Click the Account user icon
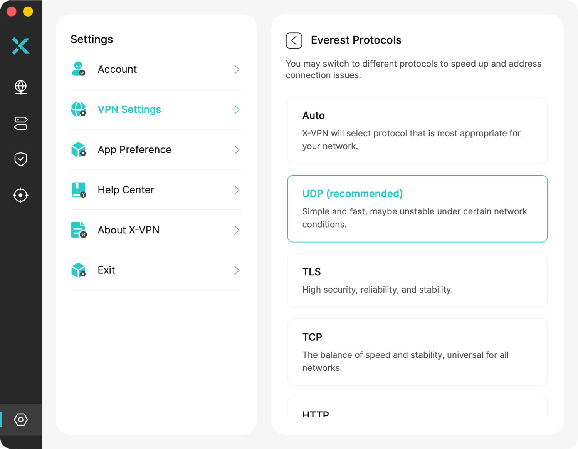The width and height of the screenshot is (578, 449). point(79,69)
